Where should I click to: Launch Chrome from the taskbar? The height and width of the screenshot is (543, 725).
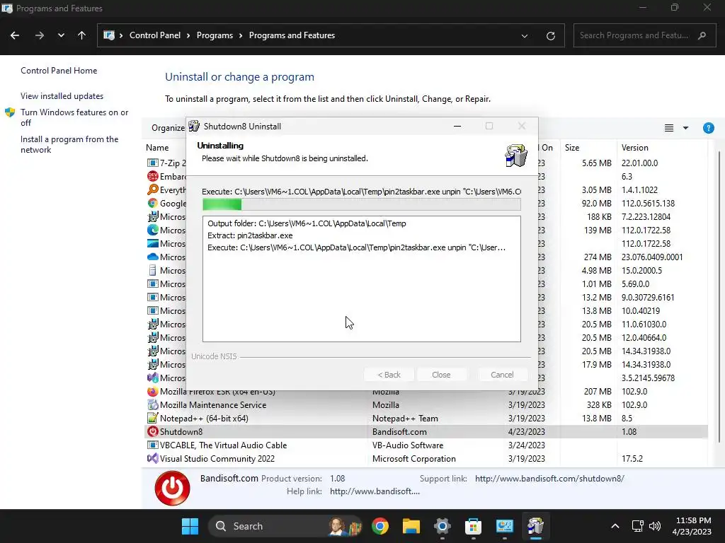pyautogui.click(x=380, y=526)
